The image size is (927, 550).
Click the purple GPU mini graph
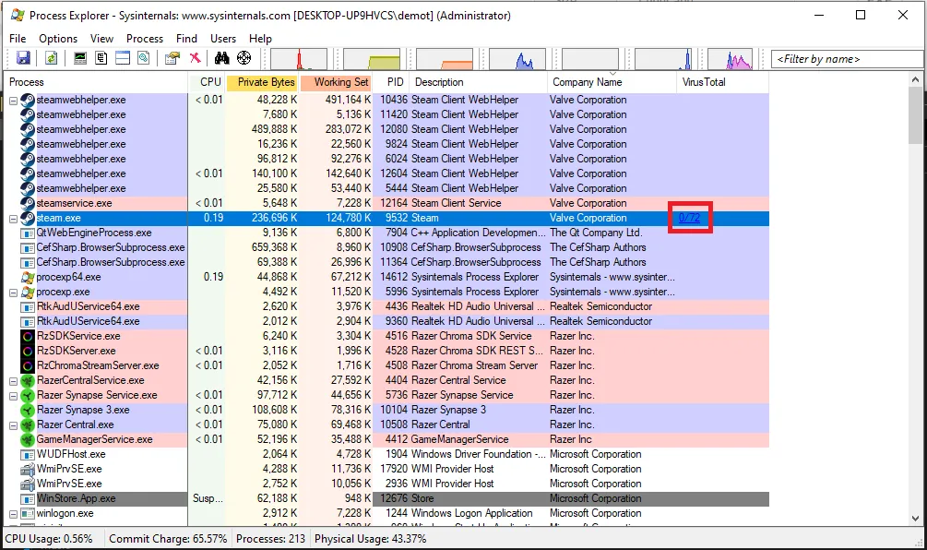click(731, 59)
